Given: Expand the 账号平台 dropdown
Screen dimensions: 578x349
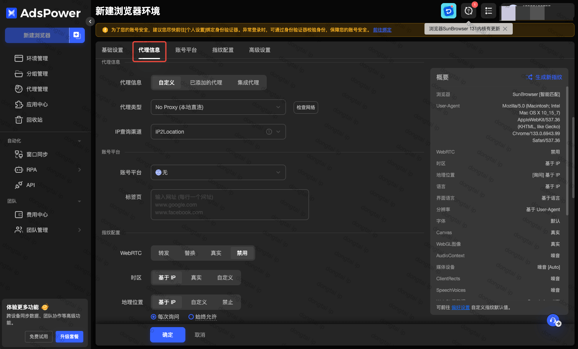Looking at the screenshot, I should [218, 172].
